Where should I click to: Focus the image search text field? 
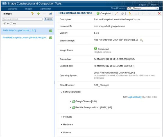click(x=22, y=19)
